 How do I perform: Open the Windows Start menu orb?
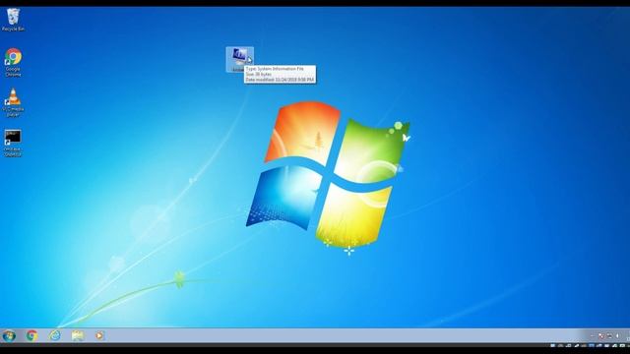(x=9, y=335)
